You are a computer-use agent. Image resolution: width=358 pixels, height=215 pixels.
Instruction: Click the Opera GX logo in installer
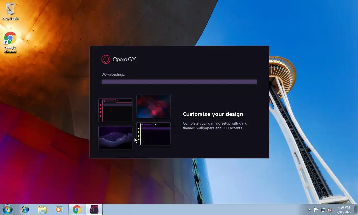click(x=119, y=59)
